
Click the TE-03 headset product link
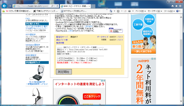click(x=37, y=83)
